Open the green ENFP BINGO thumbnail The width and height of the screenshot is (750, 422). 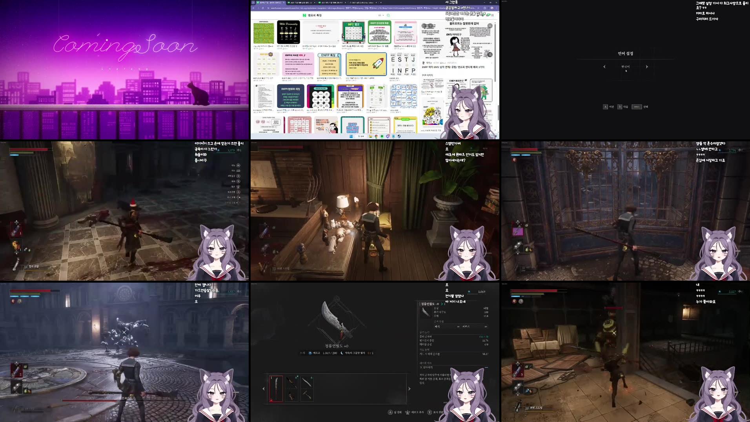click(x=264, y=33)
